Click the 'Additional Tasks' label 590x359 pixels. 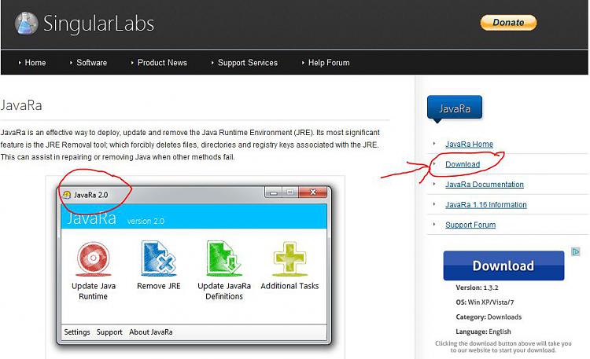pyautogui.click(x=289, y=286)
